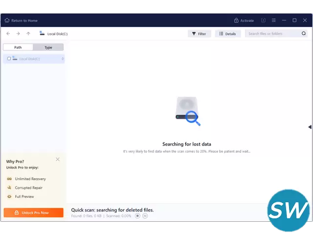Select Local Disk(C:) in the tree
This screenshot has height=235, width=313.
click(29, 59)
